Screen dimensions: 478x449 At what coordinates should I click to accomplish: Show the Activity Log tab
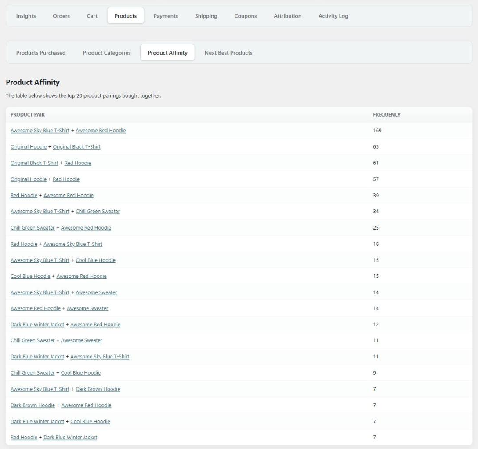coord(333,16)
